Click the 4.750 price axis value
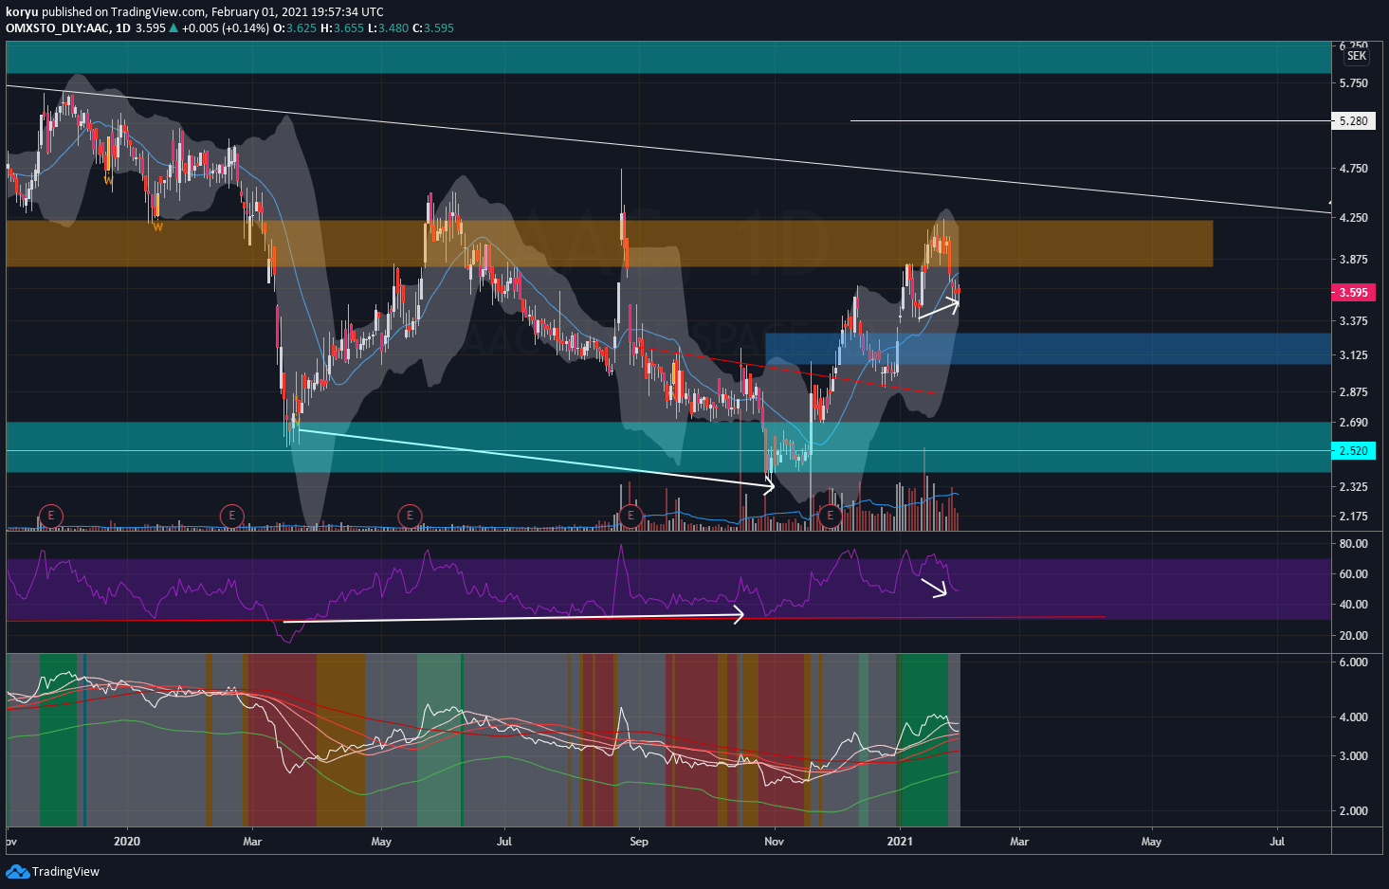 pyautogui.click(x=1353, y=168)
